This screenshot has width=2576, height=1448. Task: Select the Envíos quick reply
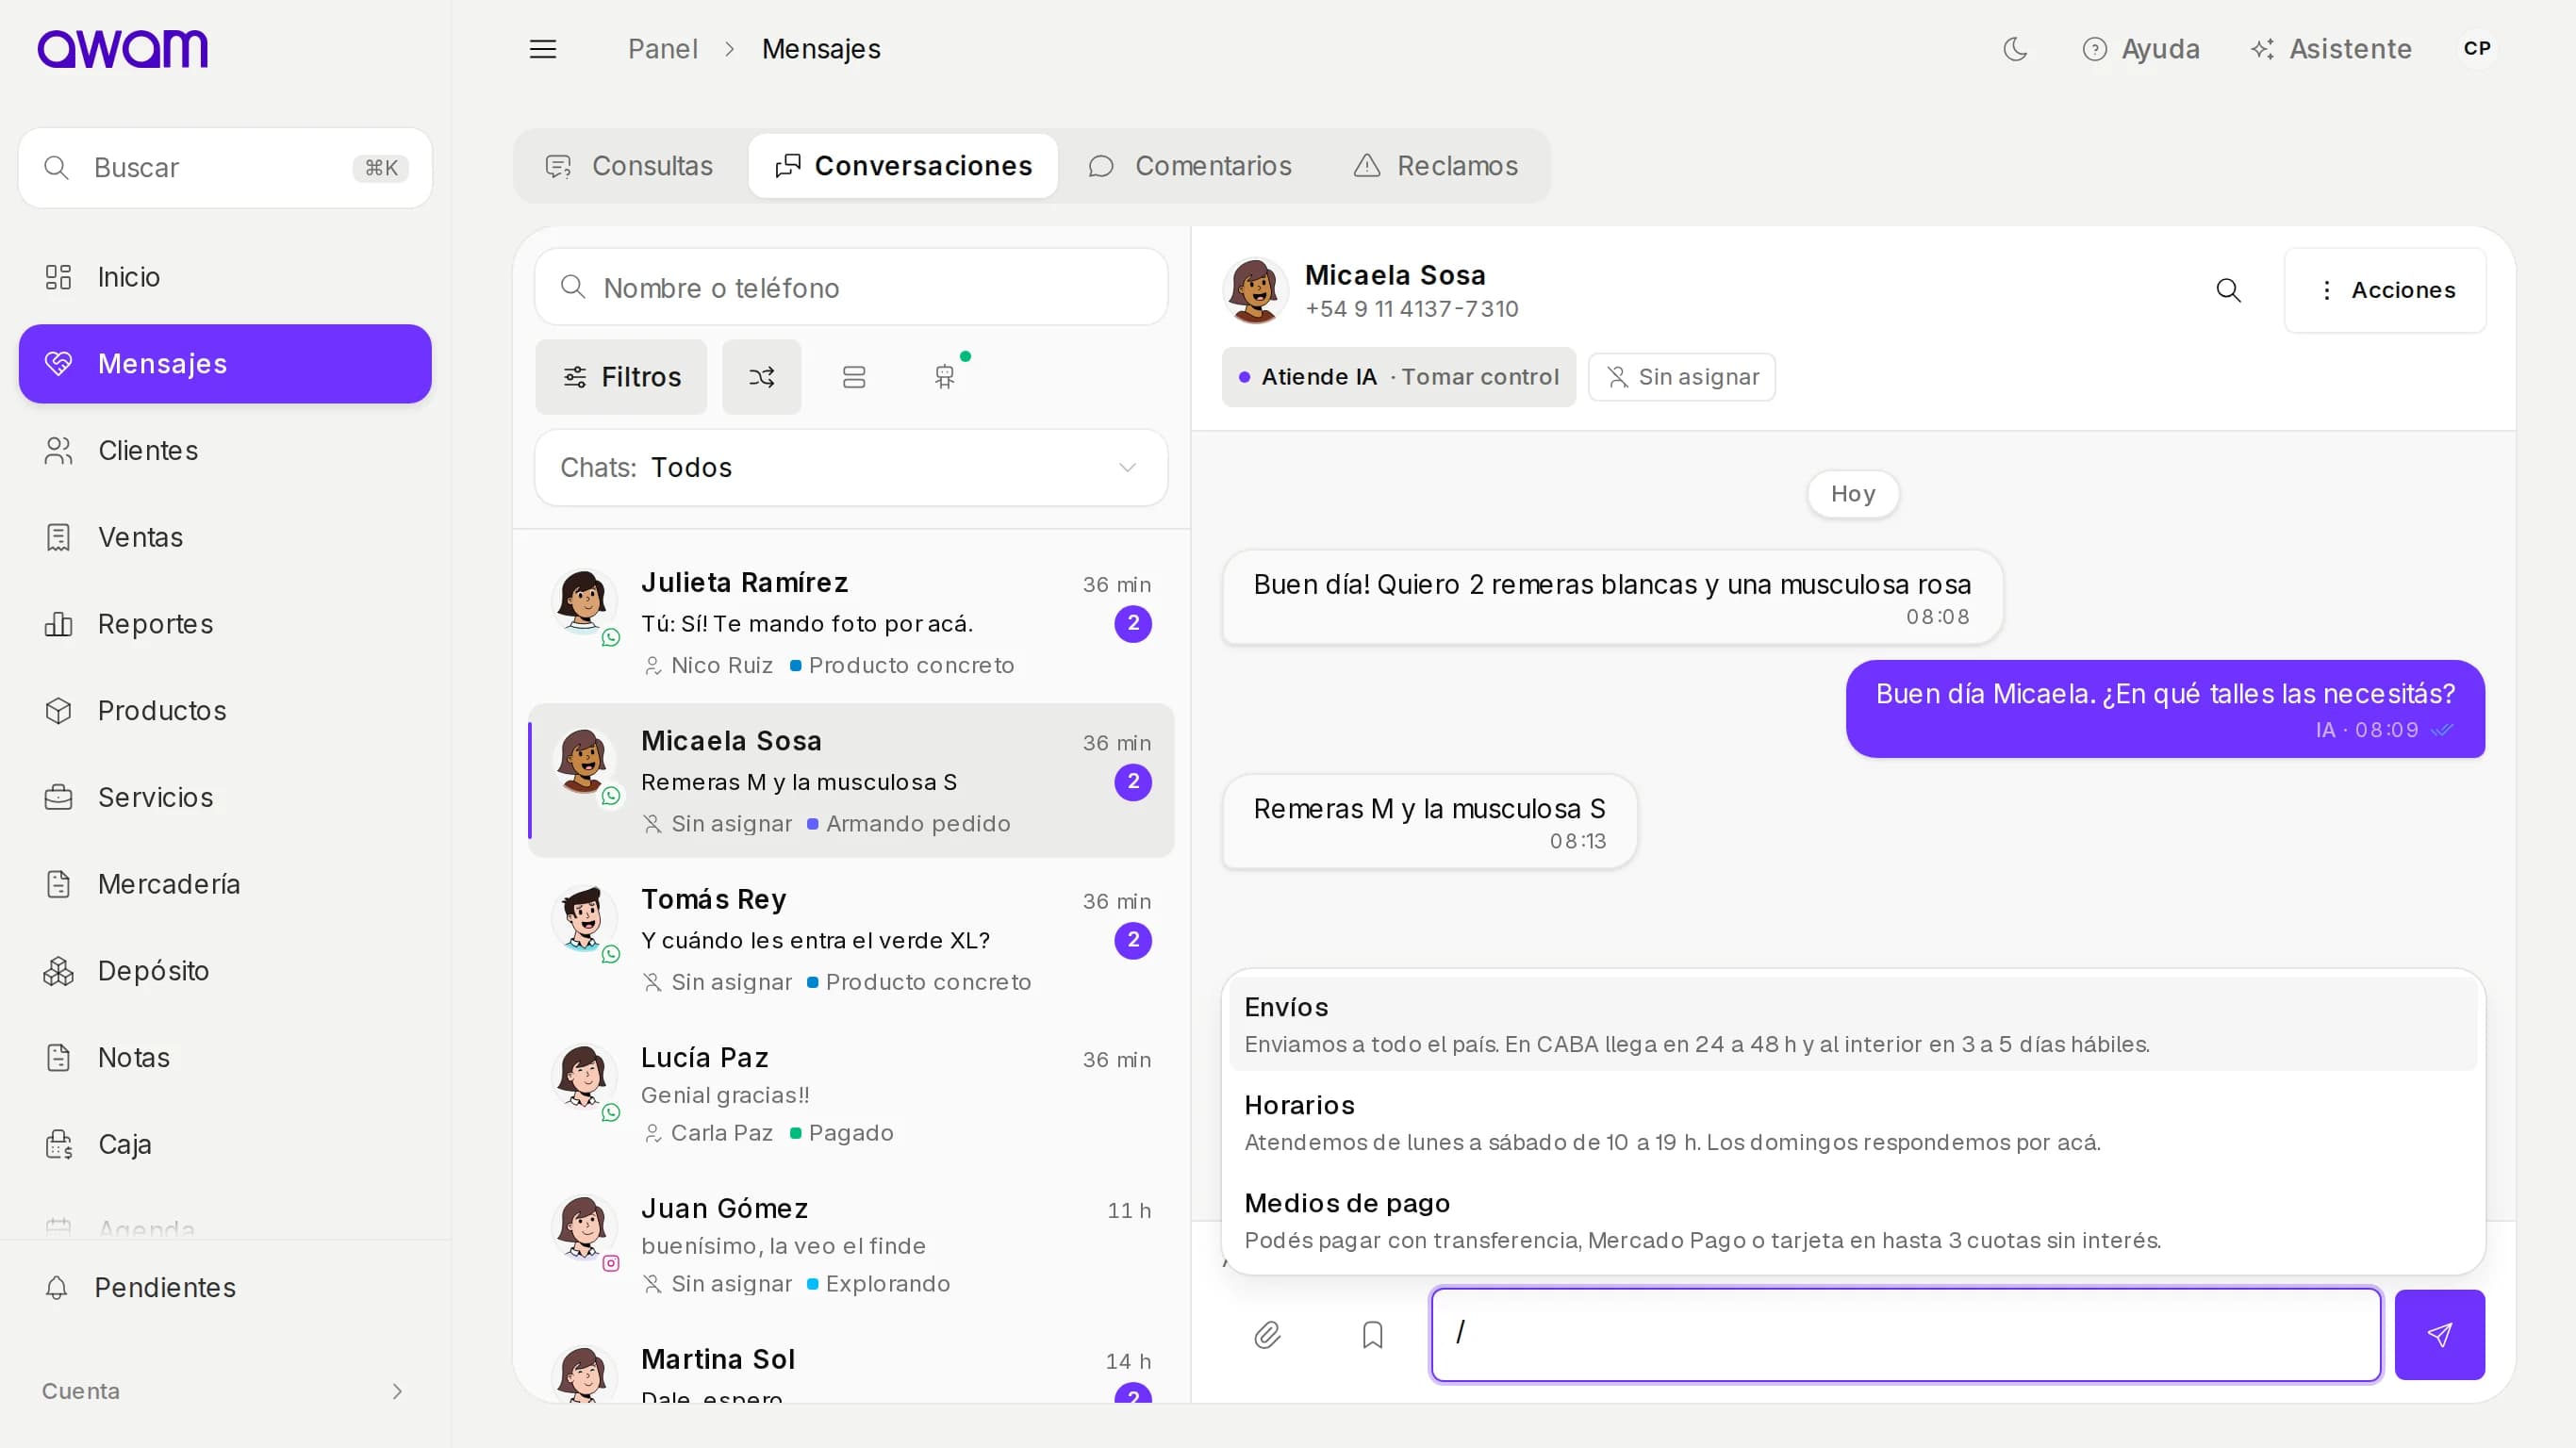(1853, 1024)
